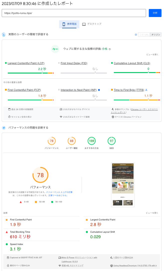This screenshot has width=164, height=271.
Task: Click Largest Contentful Paint 2.8 秒 metric
Action: click(122, 222)
